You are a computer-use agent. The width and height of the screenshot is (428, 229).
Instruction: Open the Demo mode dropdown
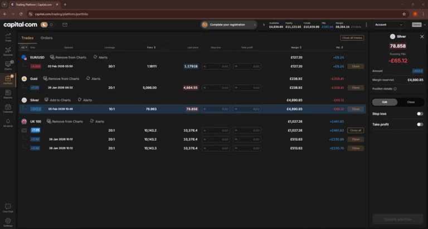pos(419,25)
